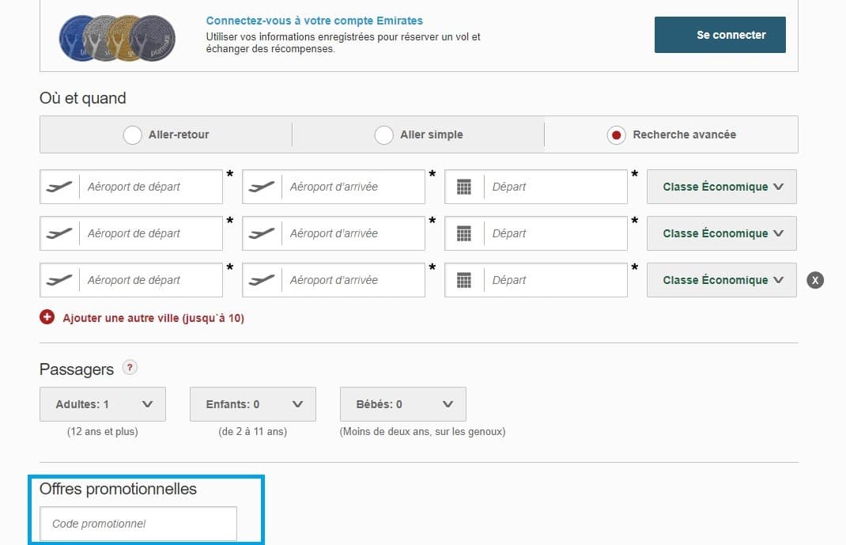
Task: Open the Passagers help question mark icon
Action: [x=130, y=368]
